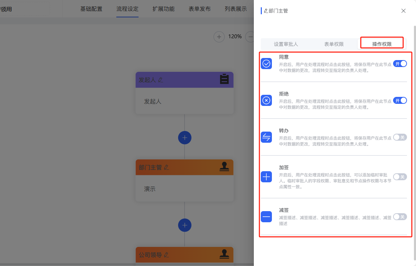Enable the 减签 toggle switch
416x266 pixels.
click(x=400, y=217)
